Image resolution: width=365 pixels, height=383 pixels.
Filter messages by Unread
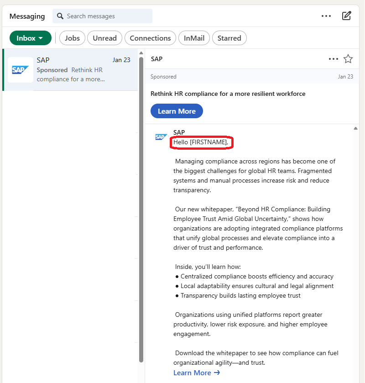coord(104,38)
